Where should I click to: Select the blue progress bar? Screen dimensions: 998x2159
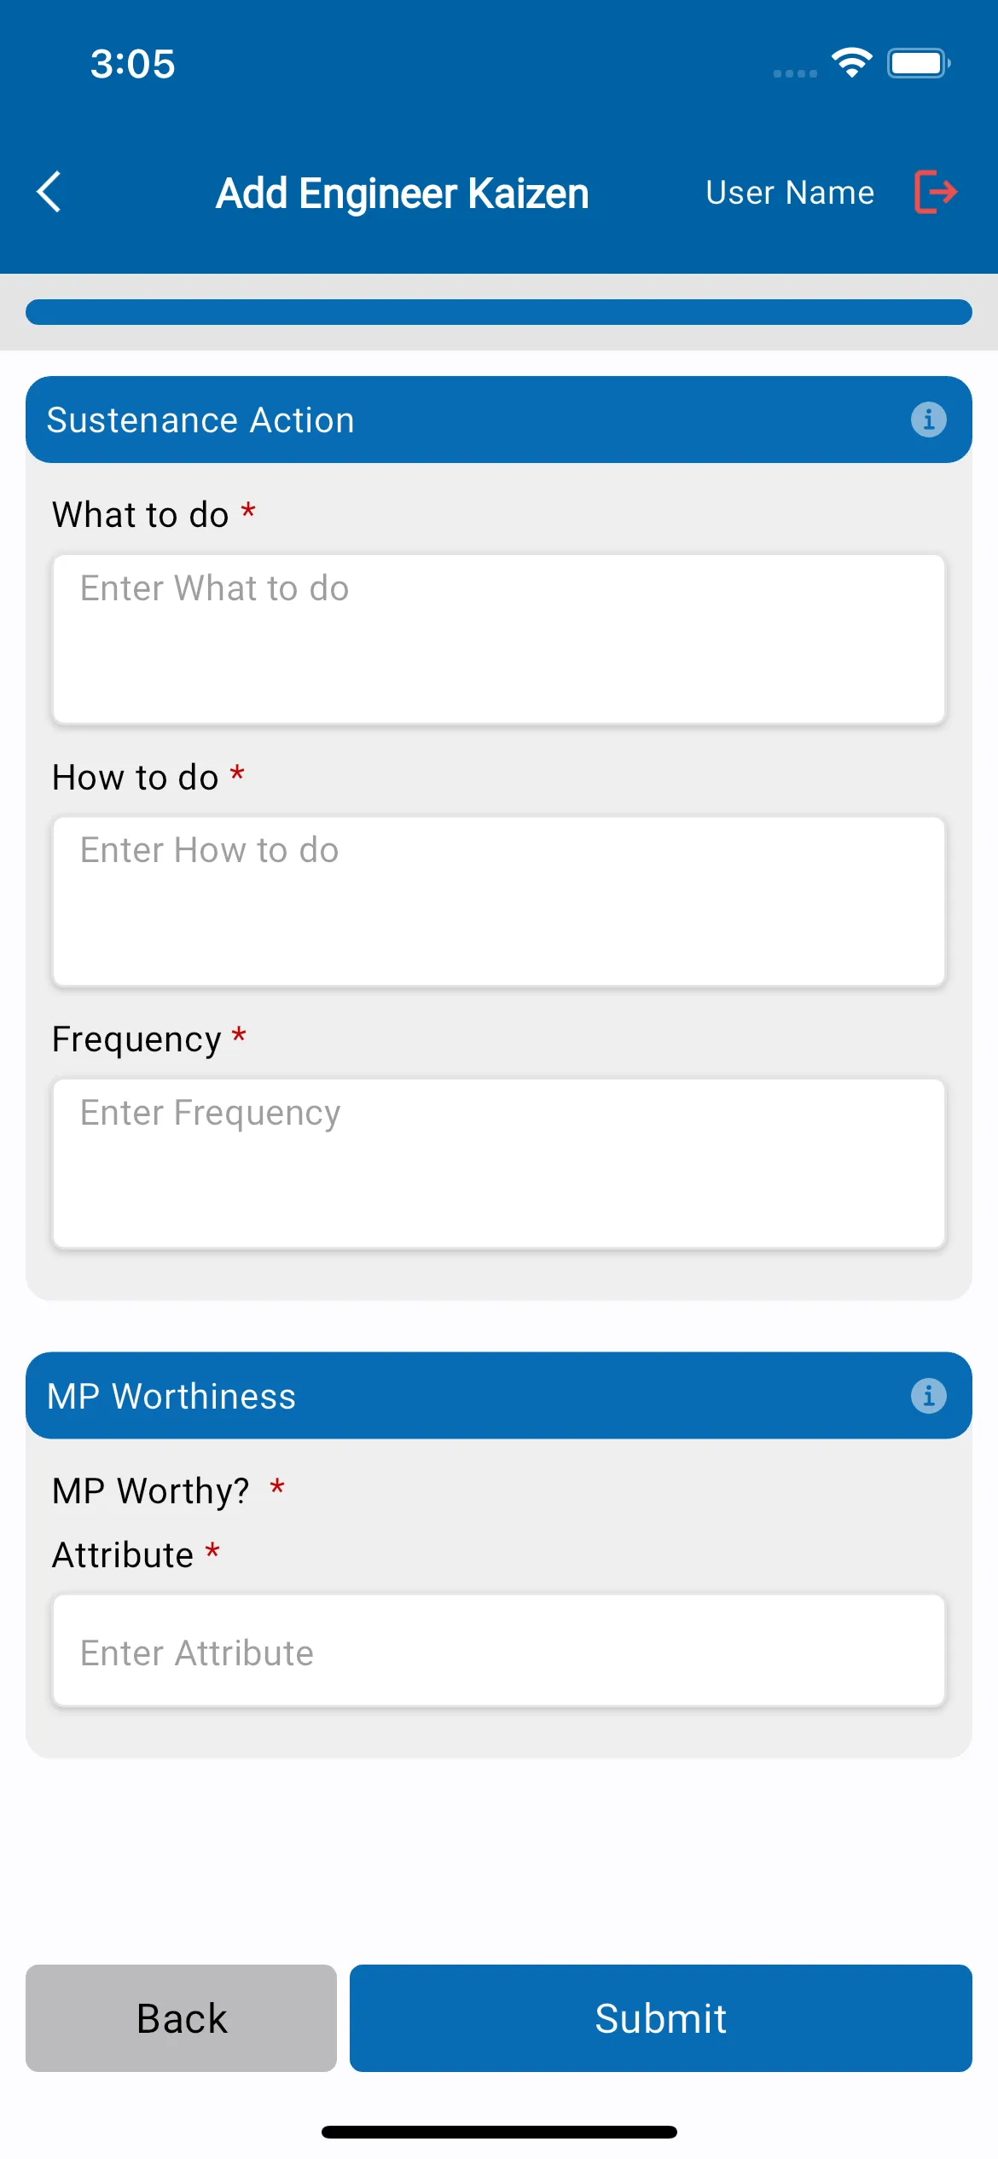coord(499,312)
